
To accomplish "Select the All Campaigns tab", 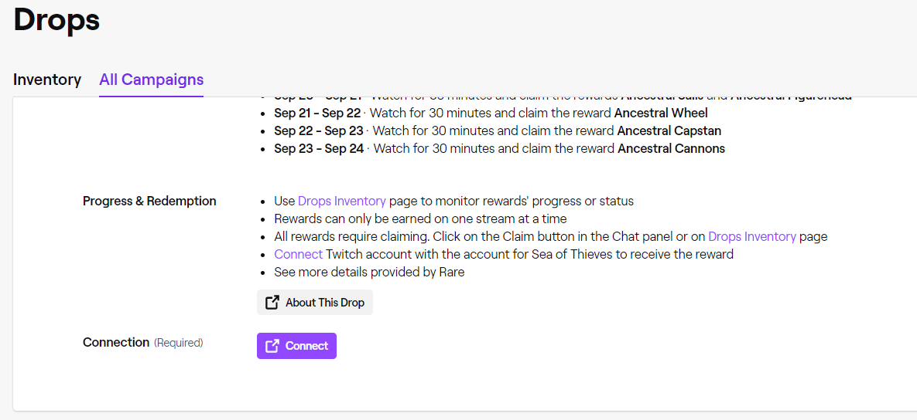I will [151, 80].
